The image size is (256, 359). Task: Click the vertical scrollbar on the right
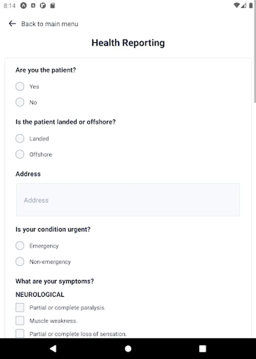point(254,80)
